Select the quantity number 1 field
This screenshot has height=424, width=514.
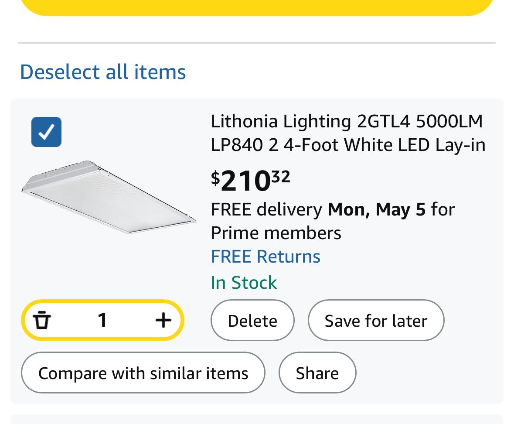[x=102, y=320]
